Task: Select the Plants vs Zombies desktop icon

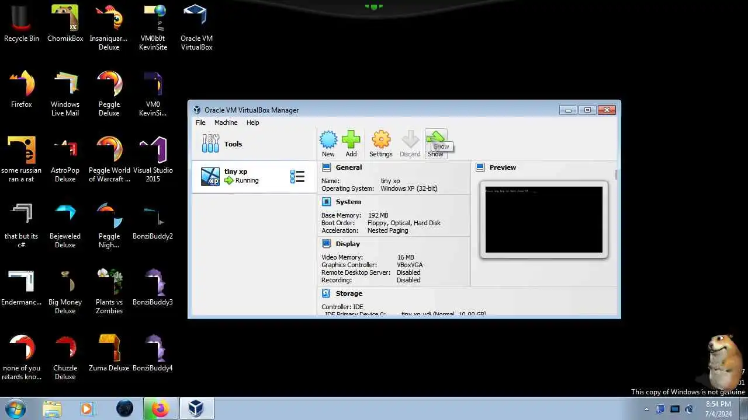Action: (x=109, y=292)
